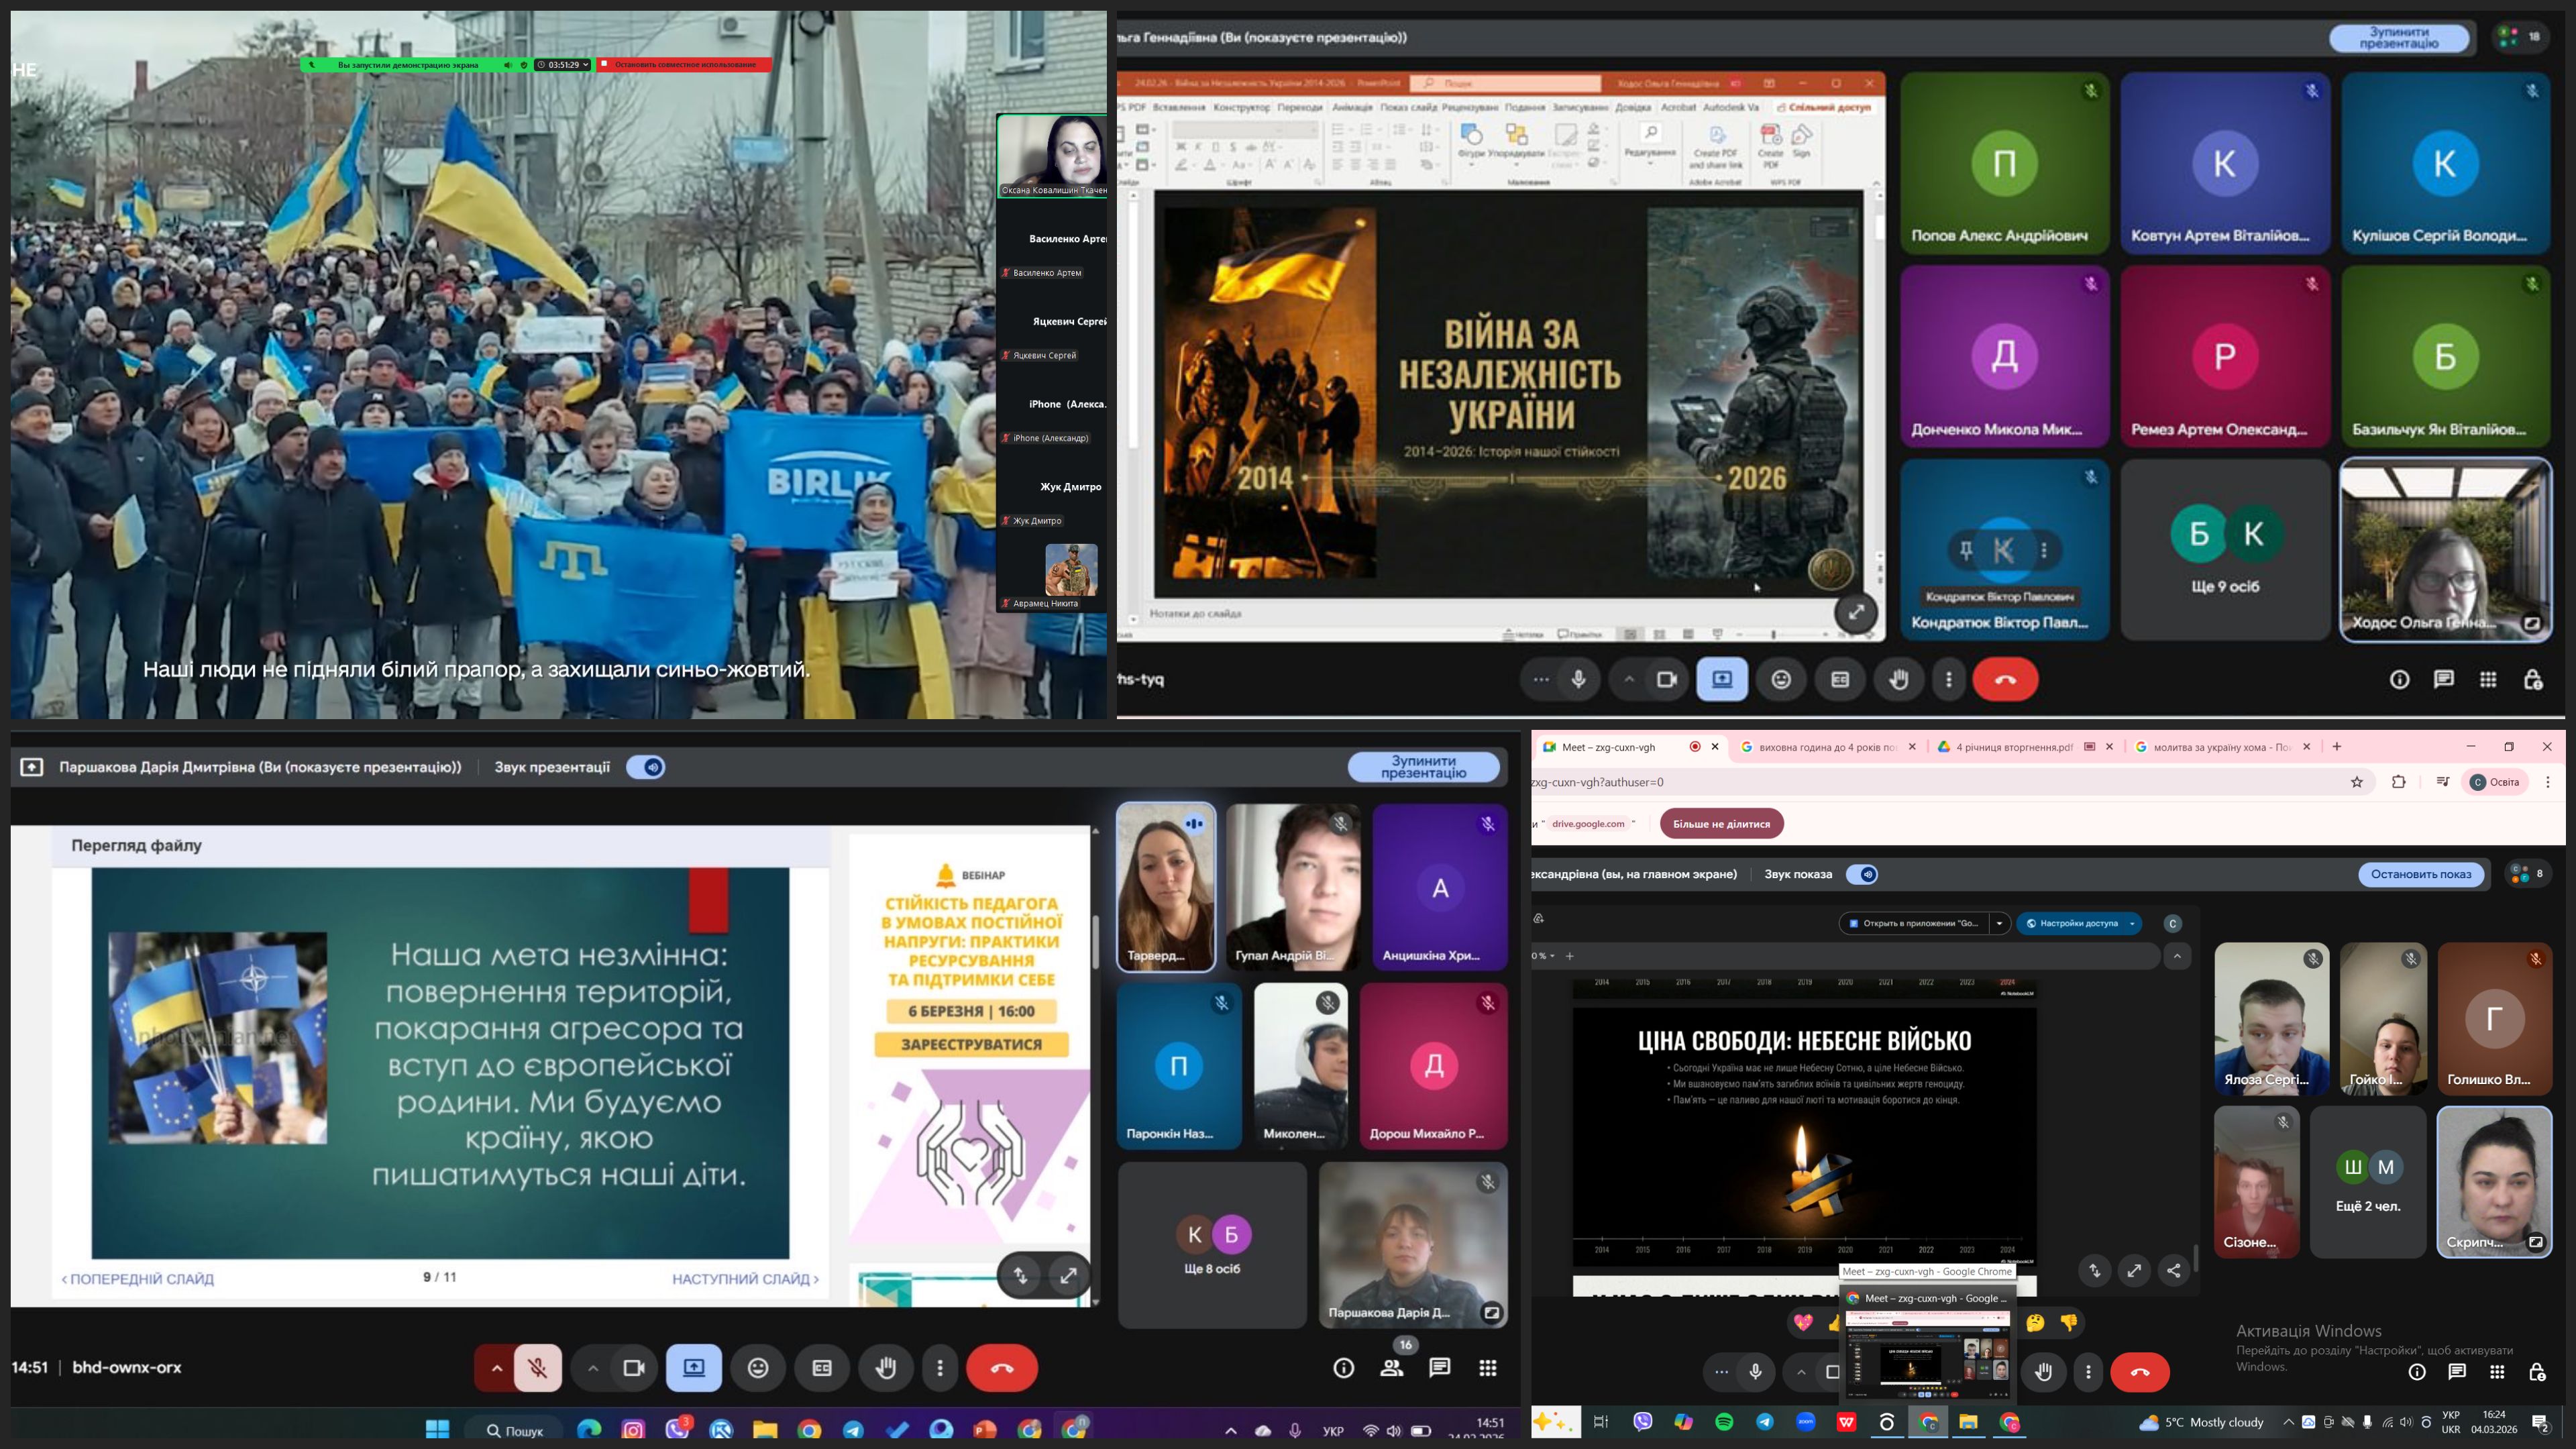Unmute microphone in bhd-ownx-orx meeting
The image size is (2576, 1449).
pos(537,1368)
